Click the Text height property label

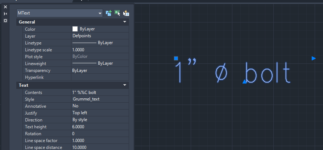tap(36, 127)
